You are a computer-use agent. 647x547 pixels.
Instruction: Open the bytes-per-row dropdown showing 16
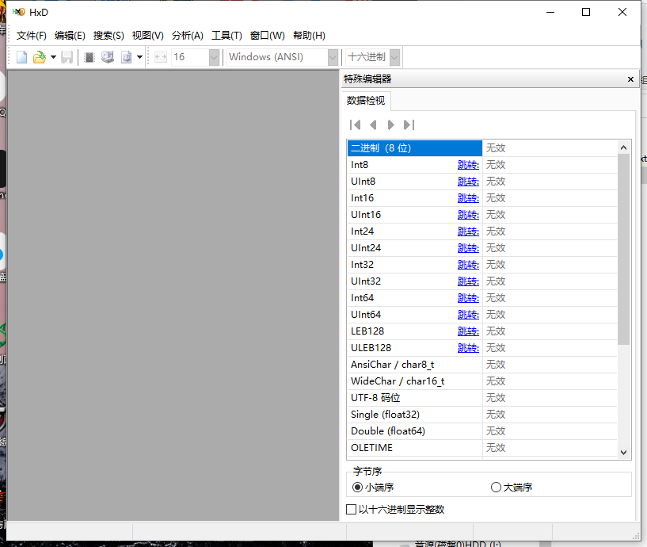(214, 56)
